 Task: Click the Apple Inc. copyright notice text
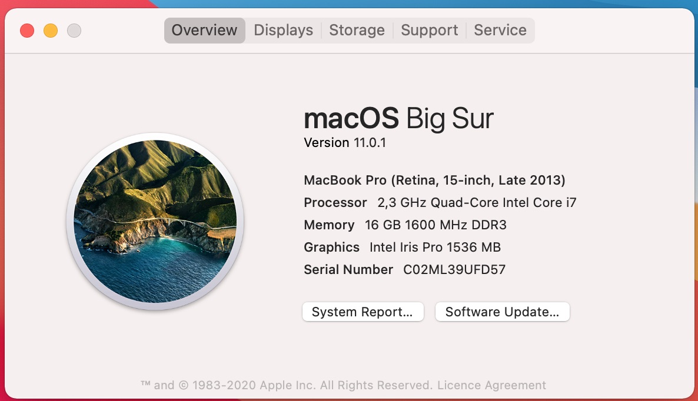(x=288, y=386)
